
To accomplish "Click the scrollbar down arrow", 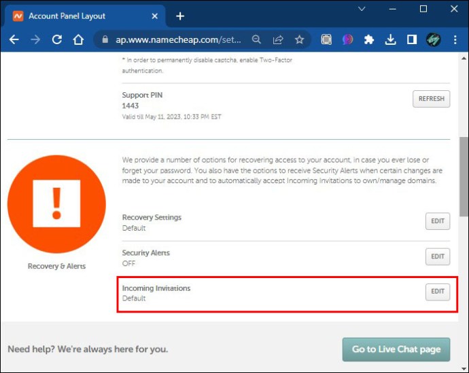I will [x=464, y=369].
